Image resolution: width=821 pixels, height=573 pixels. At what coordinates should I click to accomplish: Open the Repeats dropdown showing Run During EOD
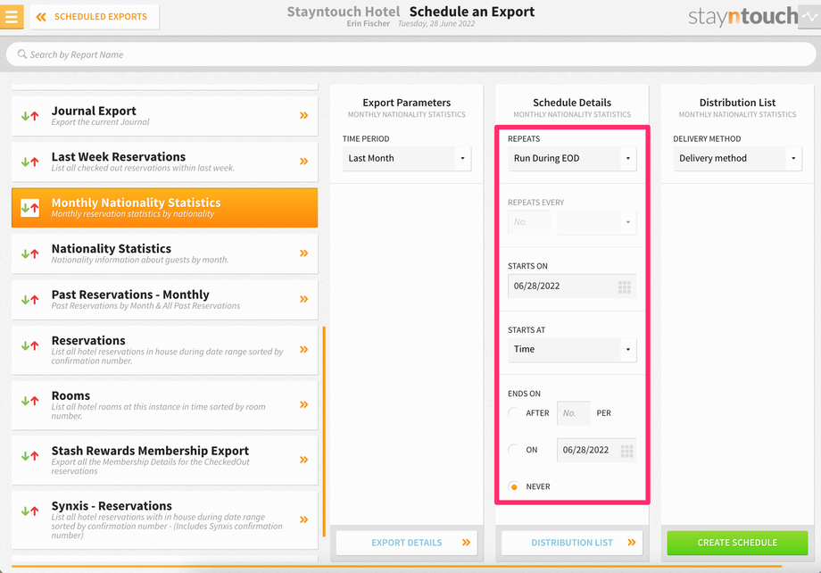572,158
